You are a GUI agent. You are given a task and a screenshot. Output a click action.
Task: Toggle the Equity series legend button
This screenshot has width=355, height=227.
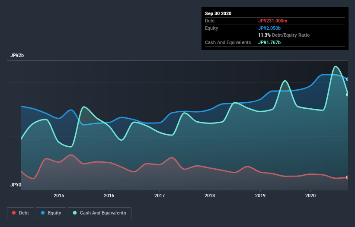click(x=51, y=213)
